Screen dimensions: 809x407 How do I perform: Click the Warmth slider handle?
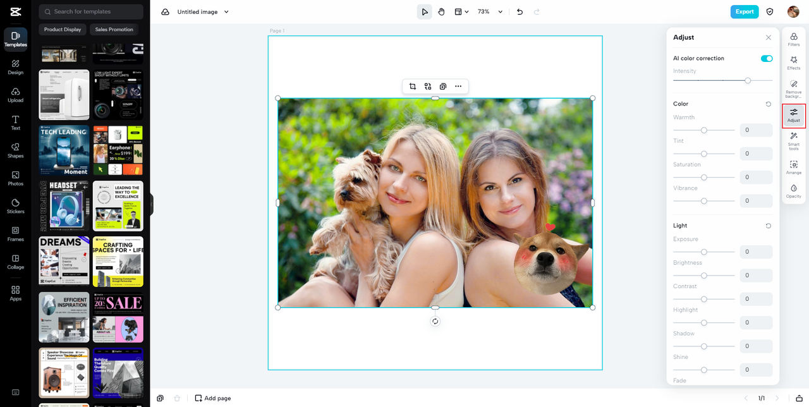[703, 130]
